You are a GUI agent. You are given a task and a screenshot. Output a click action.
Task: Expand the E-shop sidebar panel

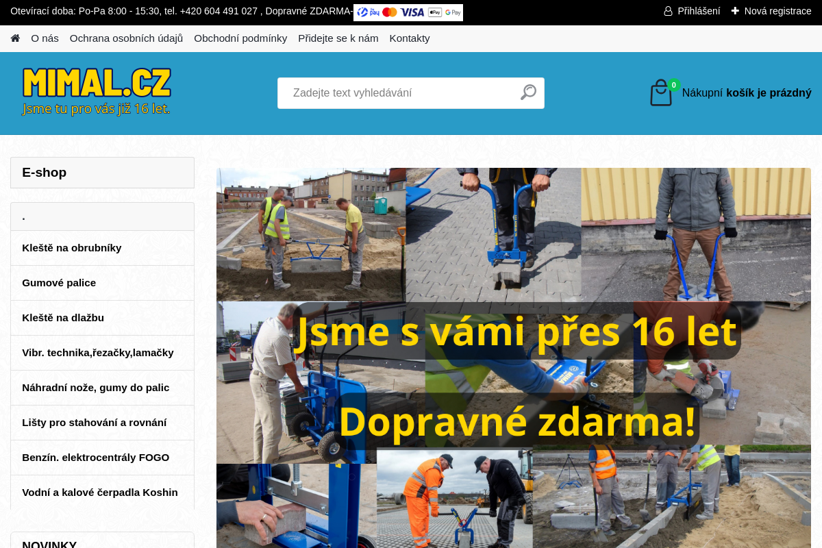point(45,172)
